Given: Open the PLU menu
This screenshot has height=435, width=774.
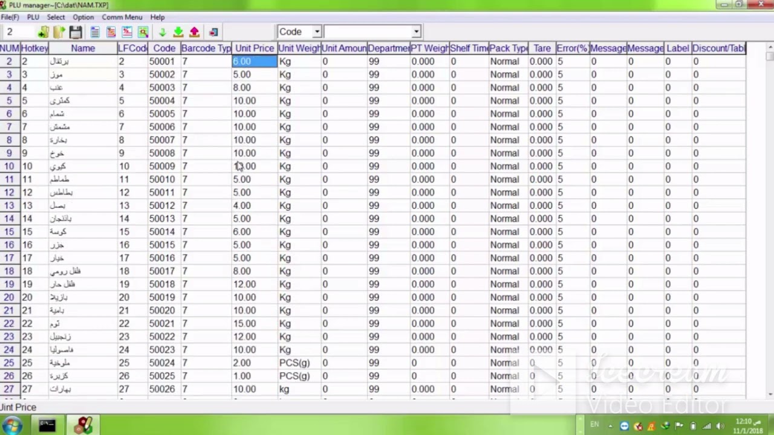Looking at the screenshot, I should 33,17.
